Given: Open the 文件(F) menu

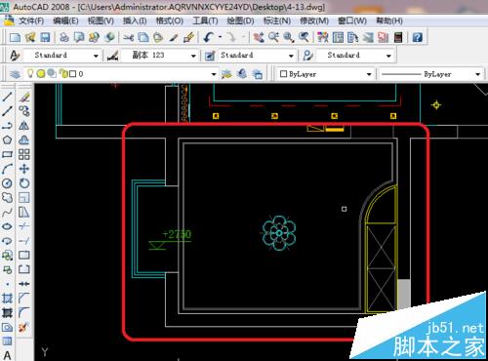Looking at the screenshot, I should tap(31, 20).
